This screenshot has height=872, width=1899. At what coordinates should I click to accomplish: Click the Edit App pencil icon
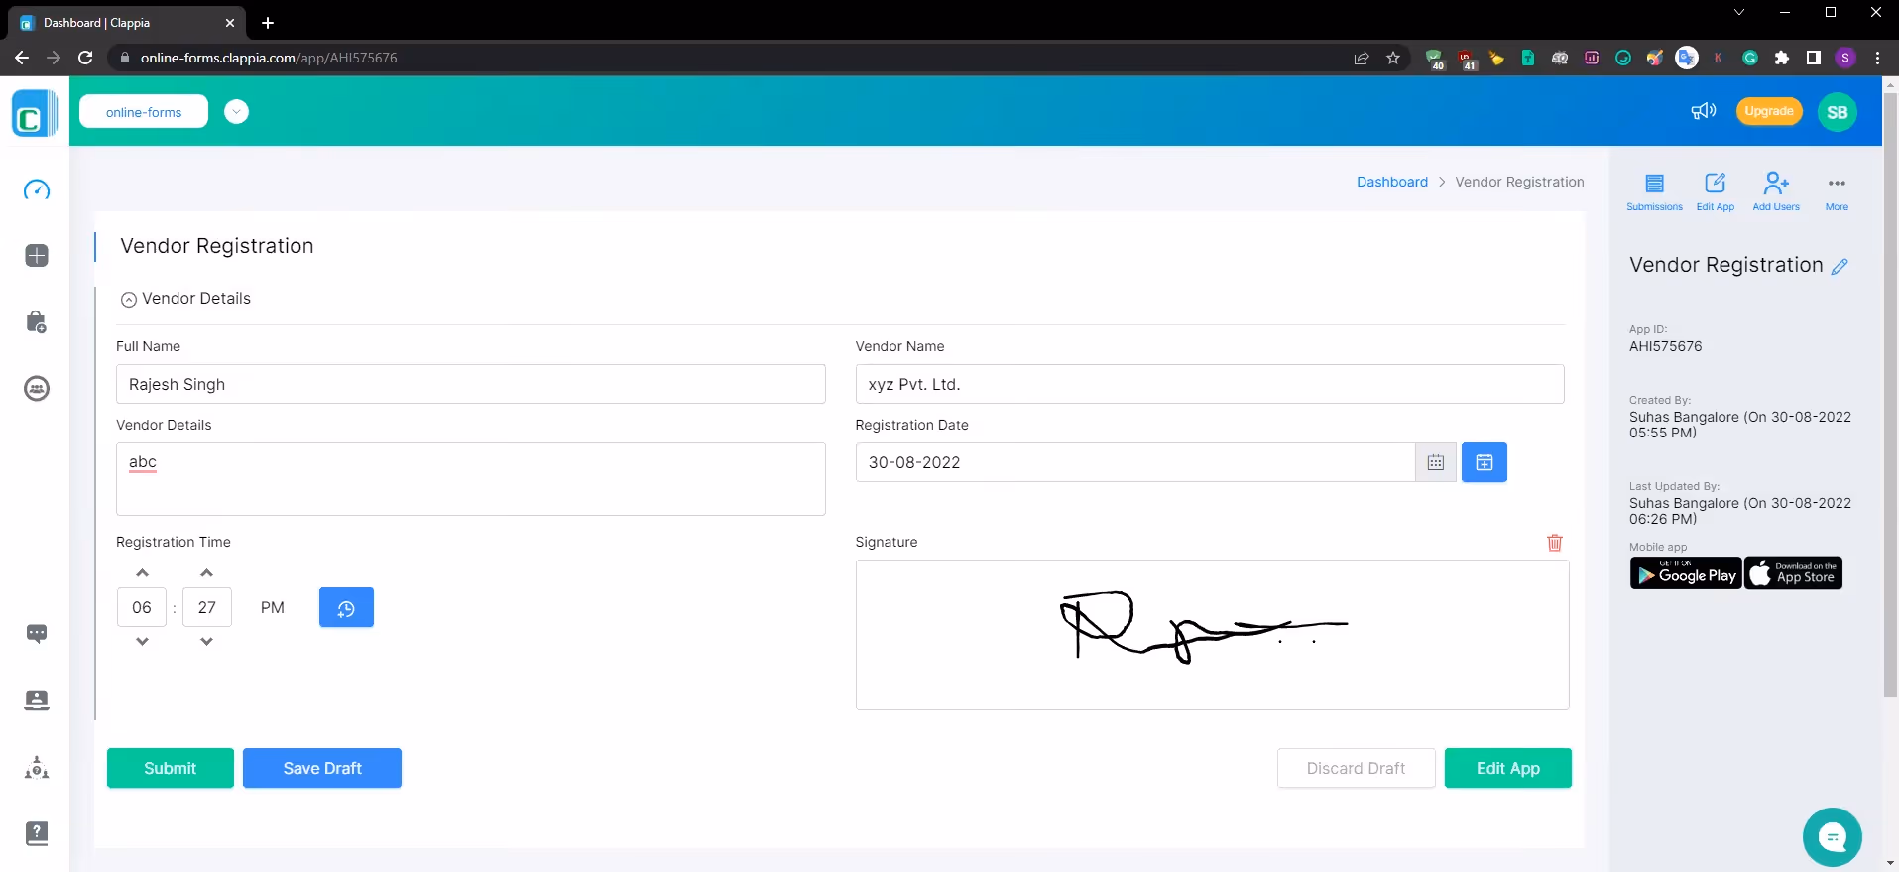1716,191
